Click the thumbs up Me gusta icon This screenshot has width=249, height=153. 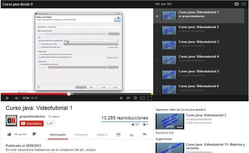coord(9,134)
